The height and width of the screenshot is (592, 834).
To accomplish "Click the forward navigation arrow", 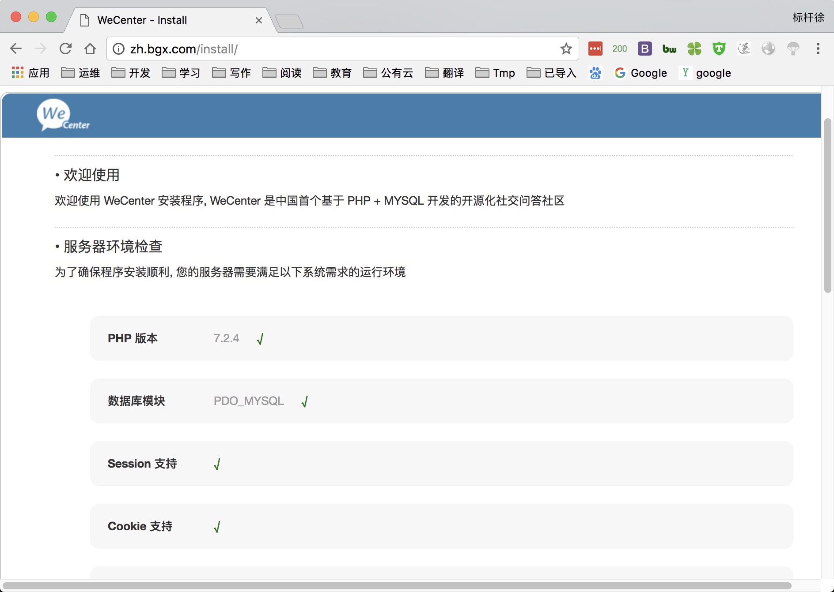I will click(41, 49).
